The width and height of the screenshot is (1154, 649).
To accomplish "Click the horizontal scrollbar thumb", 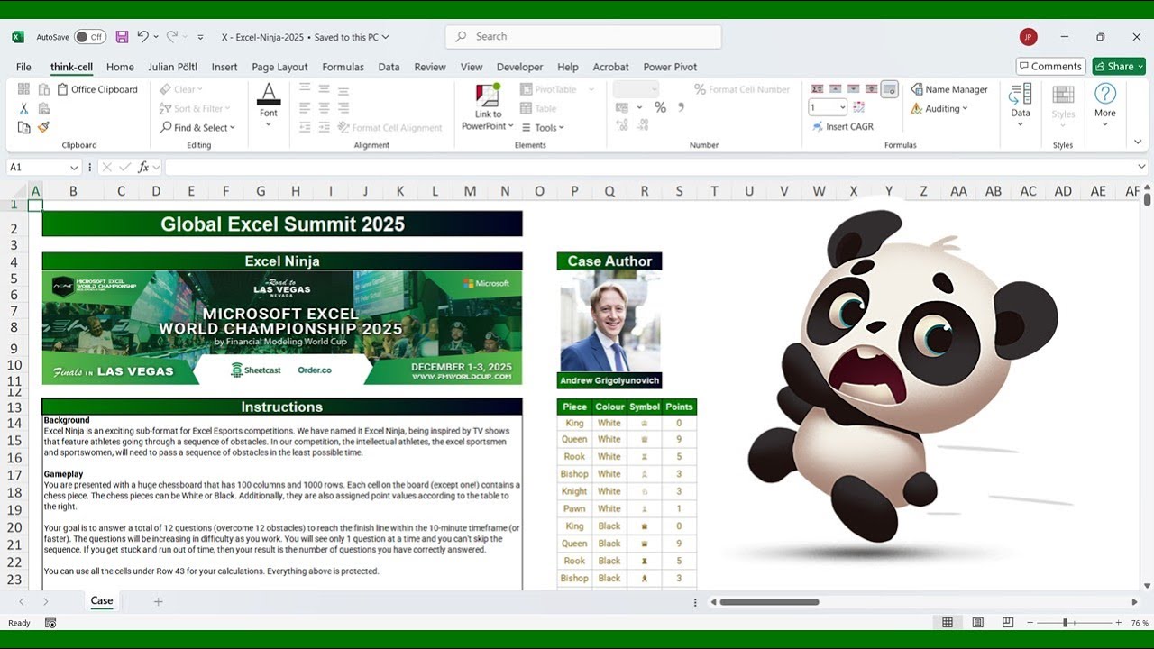I will (x=769, y=601).
